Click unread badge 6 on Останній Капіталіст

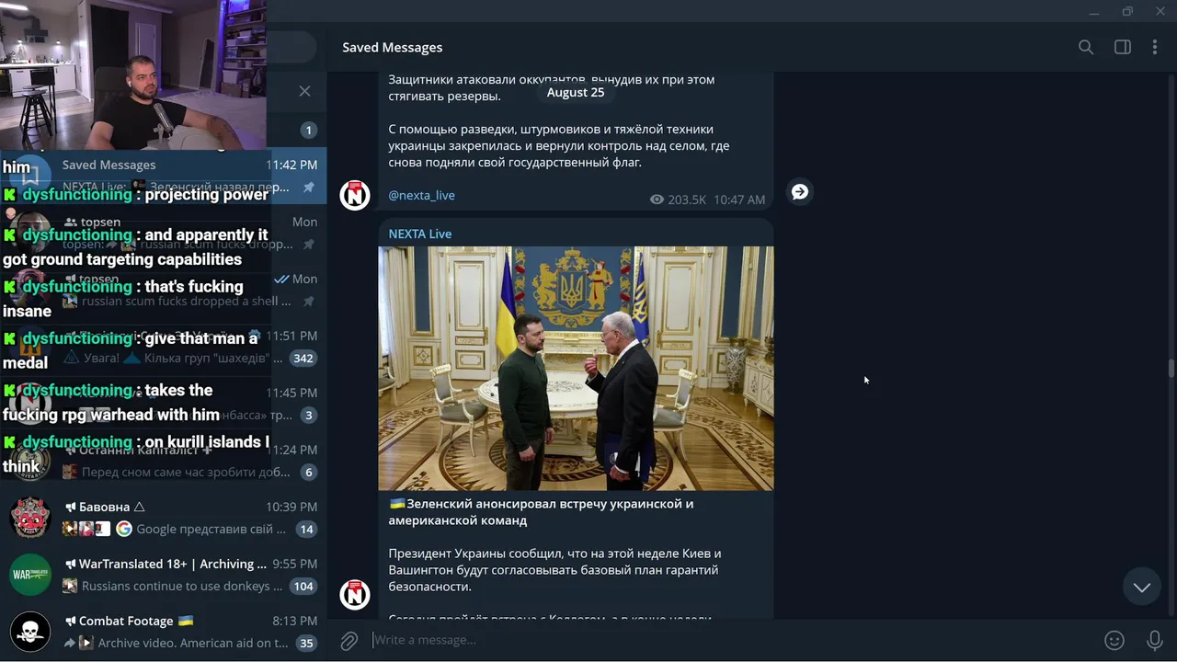pos(308,472)
